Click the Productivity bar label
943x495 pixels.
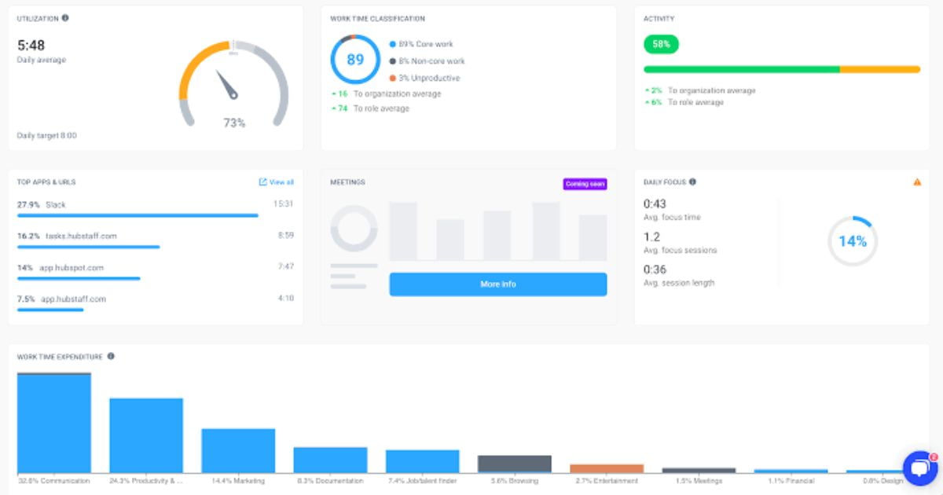click(145, 481)
